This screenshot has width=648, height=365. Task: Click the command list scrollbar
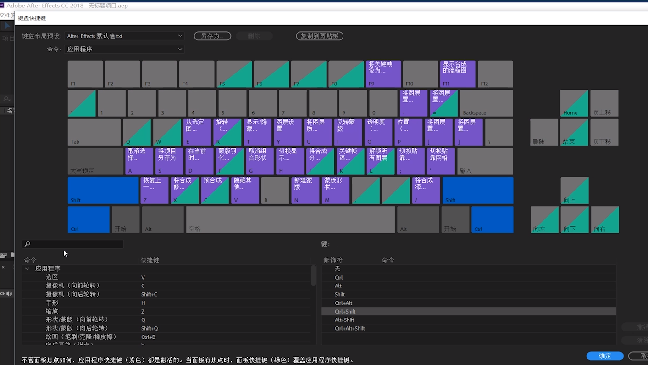(x=313, y=275)
